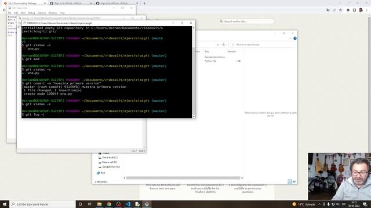Screen dimensions: 371x208
Task: Open Google Chrome from the taskbar
Action: pos(109,204)
